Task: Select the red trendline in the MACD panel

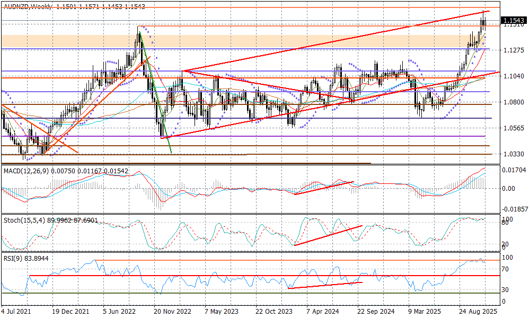Action: 323,188
